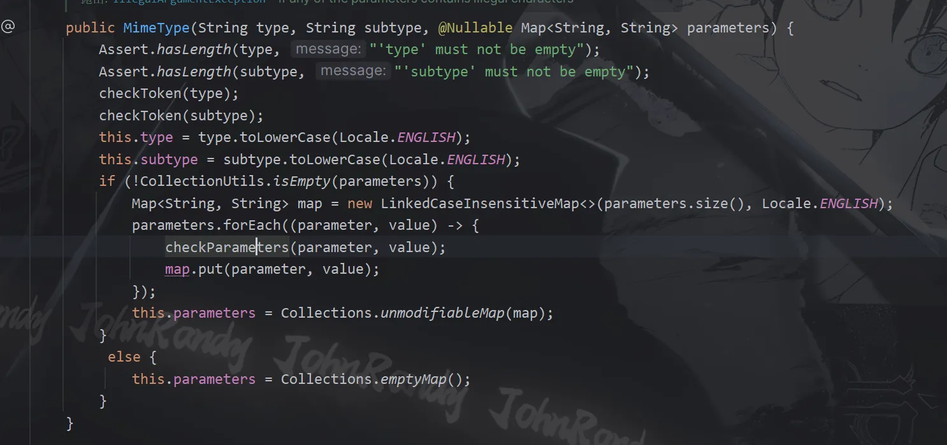Click Locale.ENGLISH on the this.type line

(398, 138)
